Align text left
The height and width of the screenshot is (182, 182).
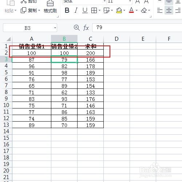160,11
